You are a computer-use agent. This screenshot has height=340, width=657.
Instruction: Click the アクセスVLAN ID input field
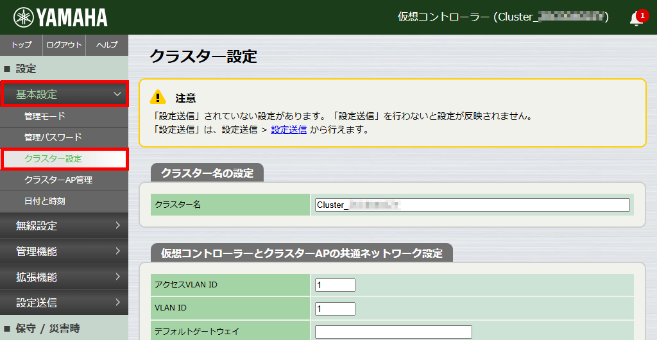[x=335, y=285]
